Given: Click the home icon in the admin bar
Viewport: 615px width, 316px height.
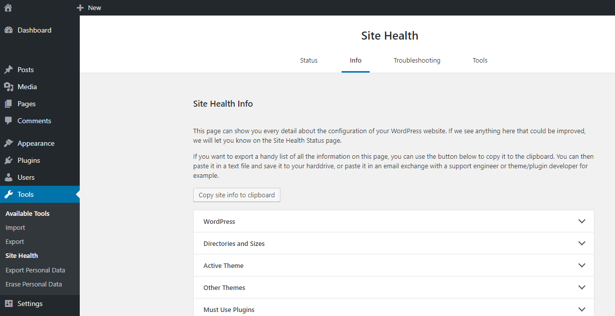Looking at the screenshot, I should click(x=8, y=8).
